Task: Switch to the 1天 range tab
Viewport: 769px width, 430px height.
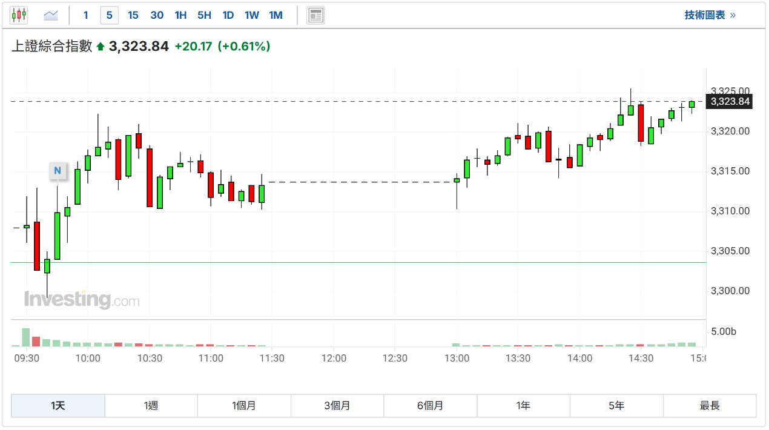Action: (58, 406)
